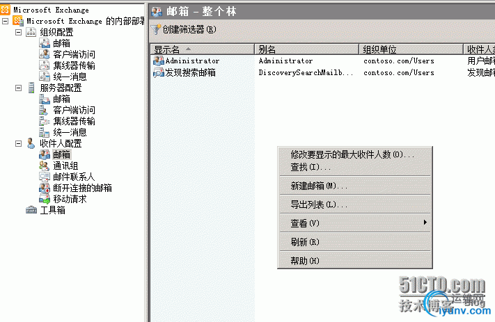The height and width of the screenshot is (322, 495).
Task: Click 刷新(R) in the context menu
Action: tap(355, 242)
